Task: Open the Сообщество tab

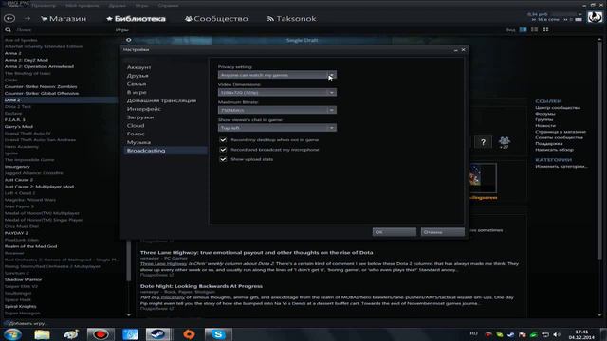Action: point(216,19)
